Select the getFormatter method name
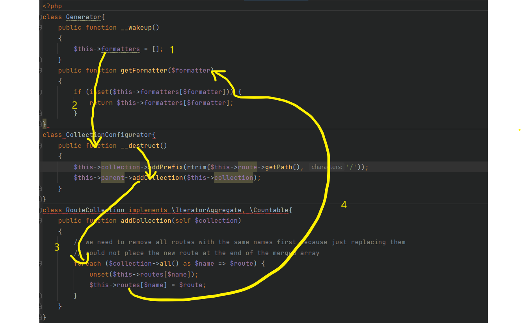This screenshot has height=323, width=527. pos(144,70)
